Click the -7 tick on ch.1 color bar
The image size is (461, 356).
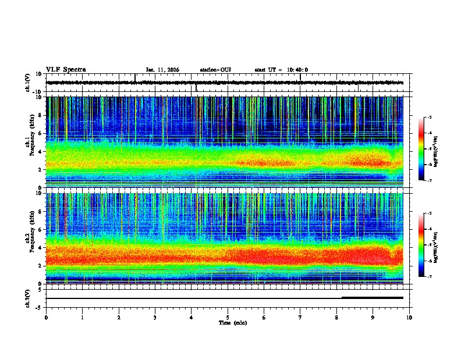tap(430, 181)
